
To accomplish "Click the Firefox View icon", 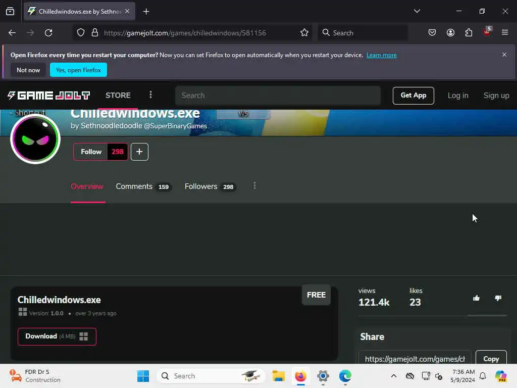I will coord(10,12).
